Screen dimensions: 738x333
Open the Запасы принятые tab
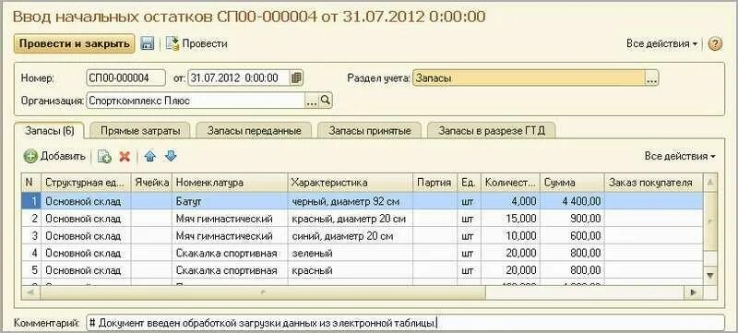point(370,131)
